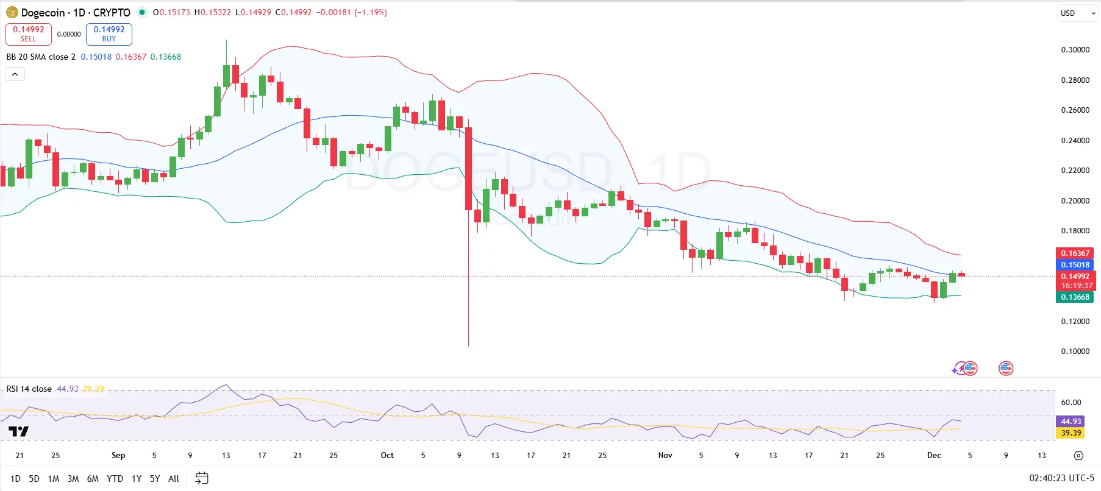This screenshot has height=491, width=1101.
Task: Select the 5D time range
Action: [34, 479]
